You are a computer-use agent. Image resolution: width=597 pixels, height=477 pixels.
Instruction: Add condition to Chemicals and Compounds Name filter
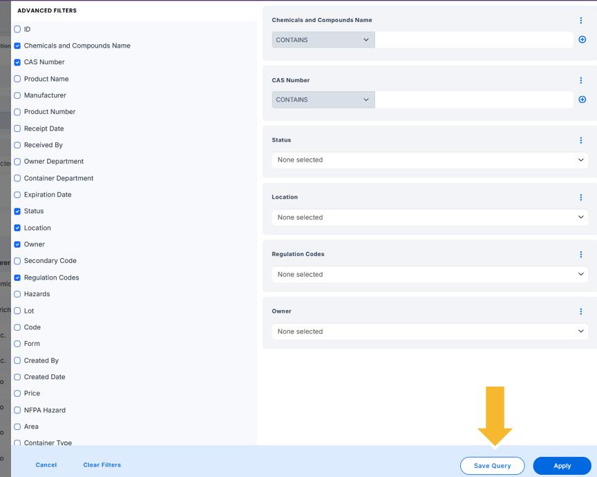(582, 39)
